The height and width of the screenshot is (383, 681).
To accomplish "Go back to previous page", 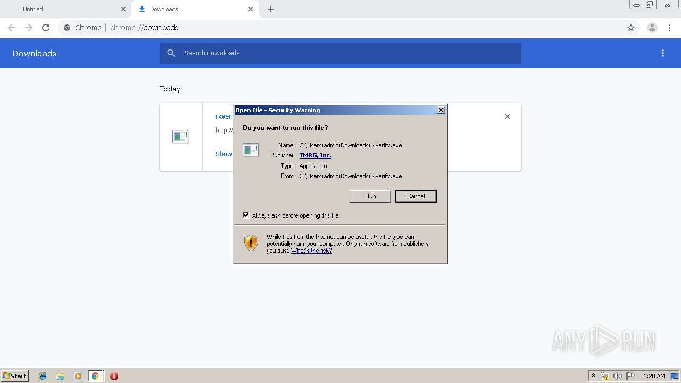I will (12, 28).
